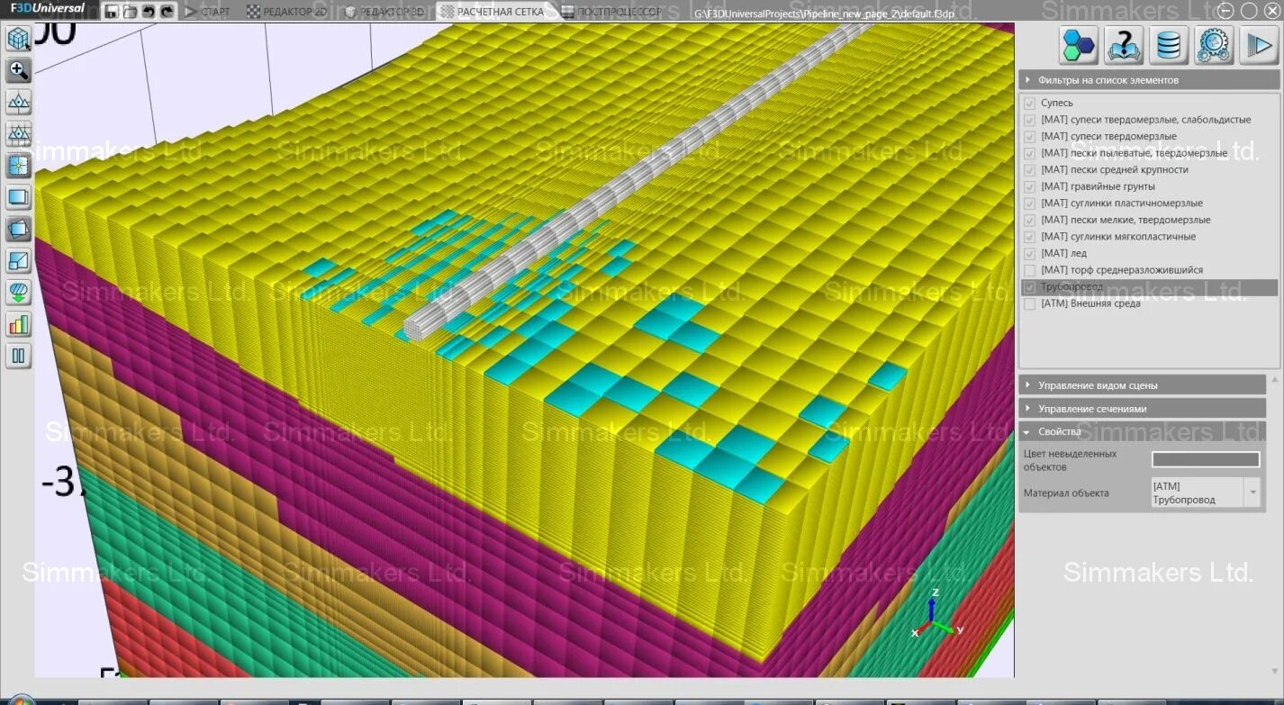Toggle пески средней крупности checkbox
Screen dimensions: 1284x705
1030,170
